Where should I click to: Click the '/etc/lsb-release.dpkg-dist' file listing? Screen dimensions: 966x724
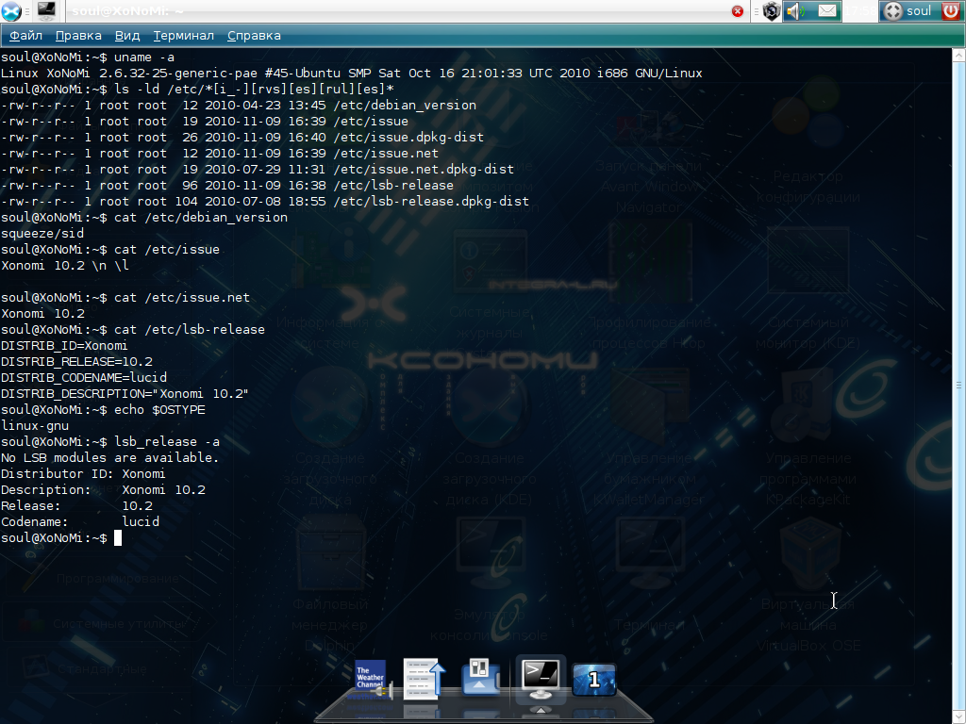[430, 202]
